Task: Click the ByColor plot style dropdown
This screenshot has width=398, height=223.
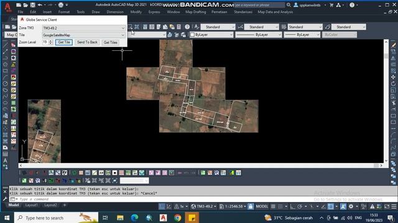Action: click(x=340, y=35)
